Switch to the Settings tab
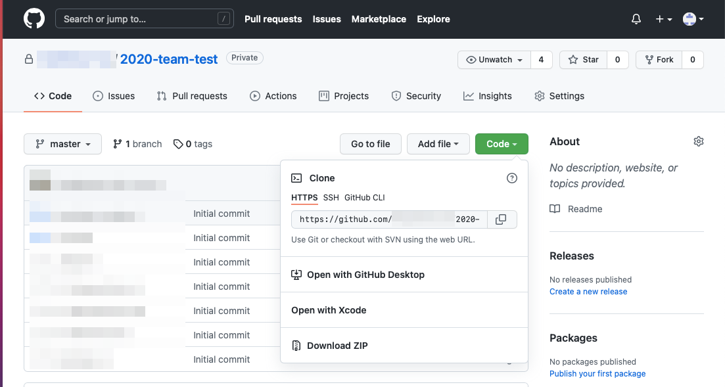This screenshot has height=387, width=725. click(559, 96)
